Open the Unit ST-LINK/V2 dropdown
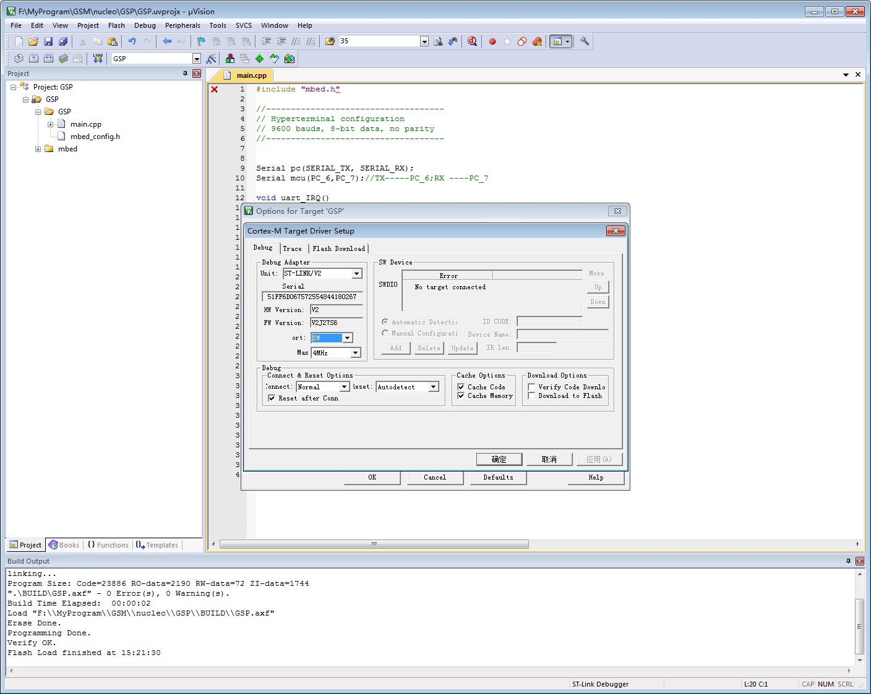Image resolution: width=871 pixels, height=694 pixels. [357, 274]
